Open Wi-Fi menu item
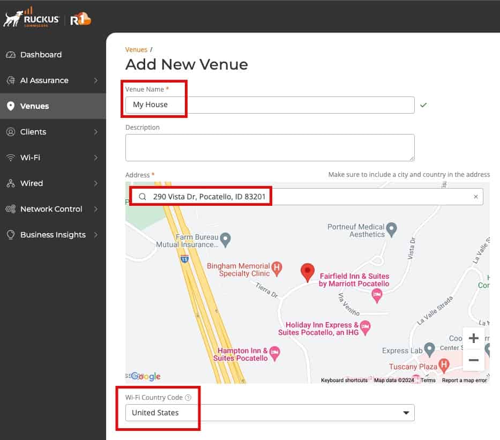The width and height of the screenshot is (500, 440). [x=53, y=158]
